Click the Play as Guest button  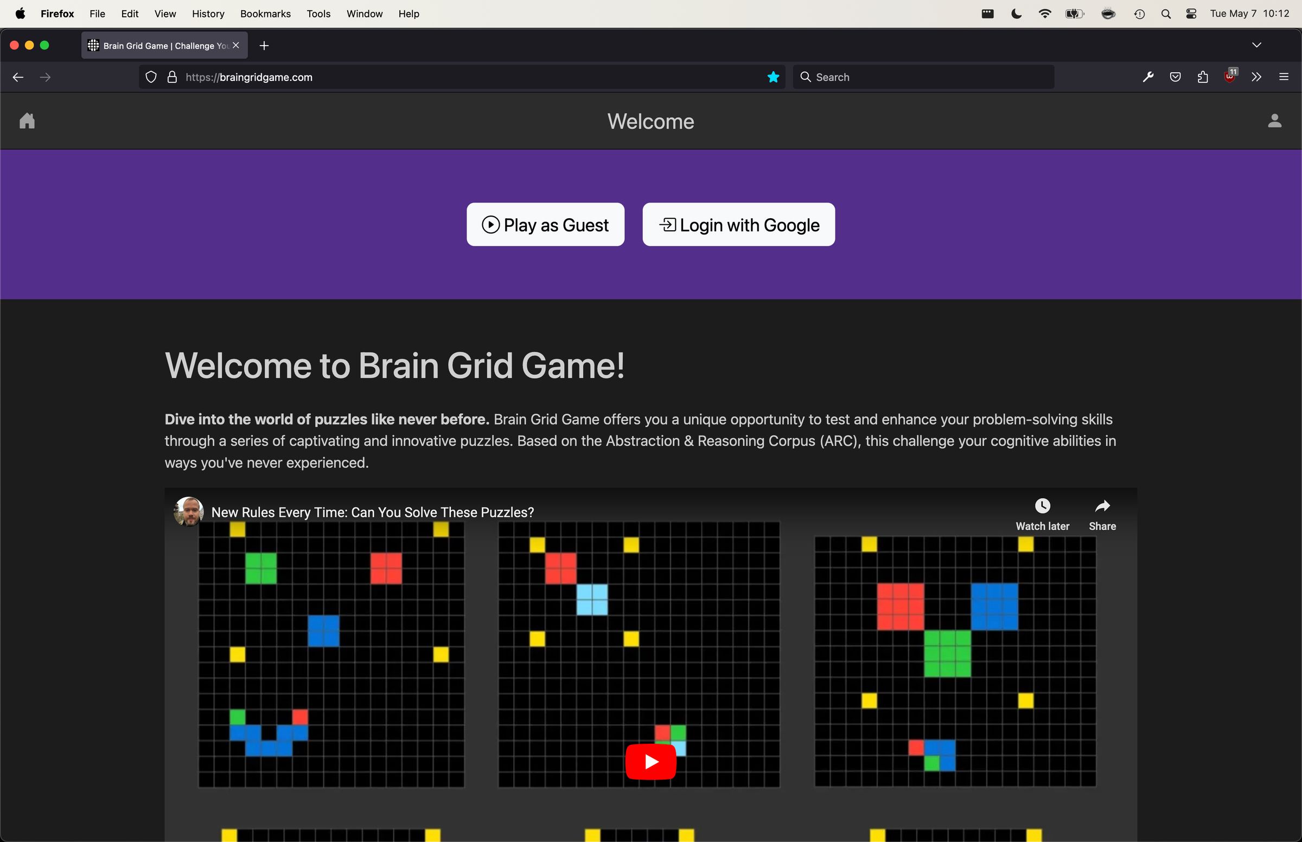point(545,224)
